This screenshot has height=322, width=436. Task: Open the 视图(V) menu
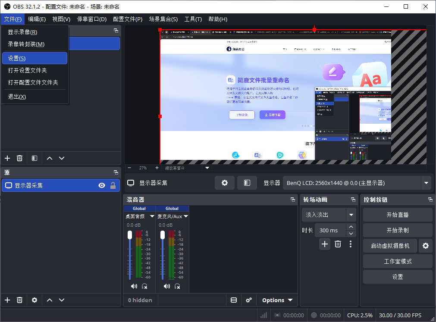point(61,19)
